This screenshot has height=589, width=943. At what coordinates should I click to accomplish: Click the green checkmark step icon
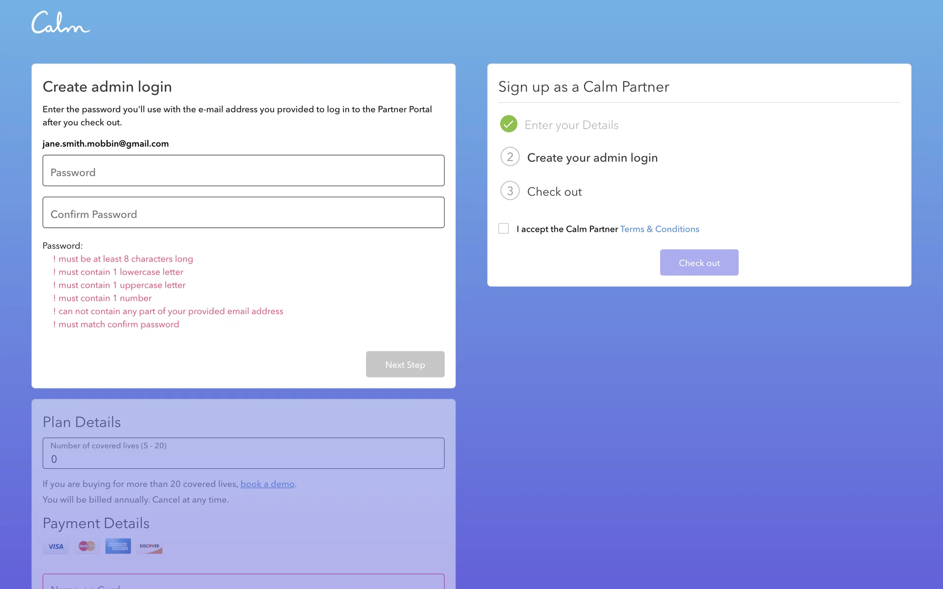point(509,124)
